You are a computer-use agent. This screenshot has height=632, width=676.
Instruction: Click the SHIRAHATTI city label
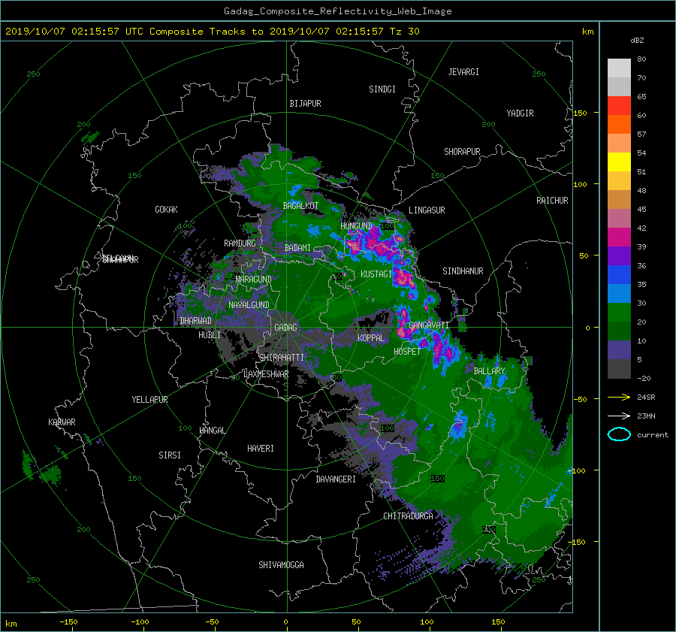[282, 358]
